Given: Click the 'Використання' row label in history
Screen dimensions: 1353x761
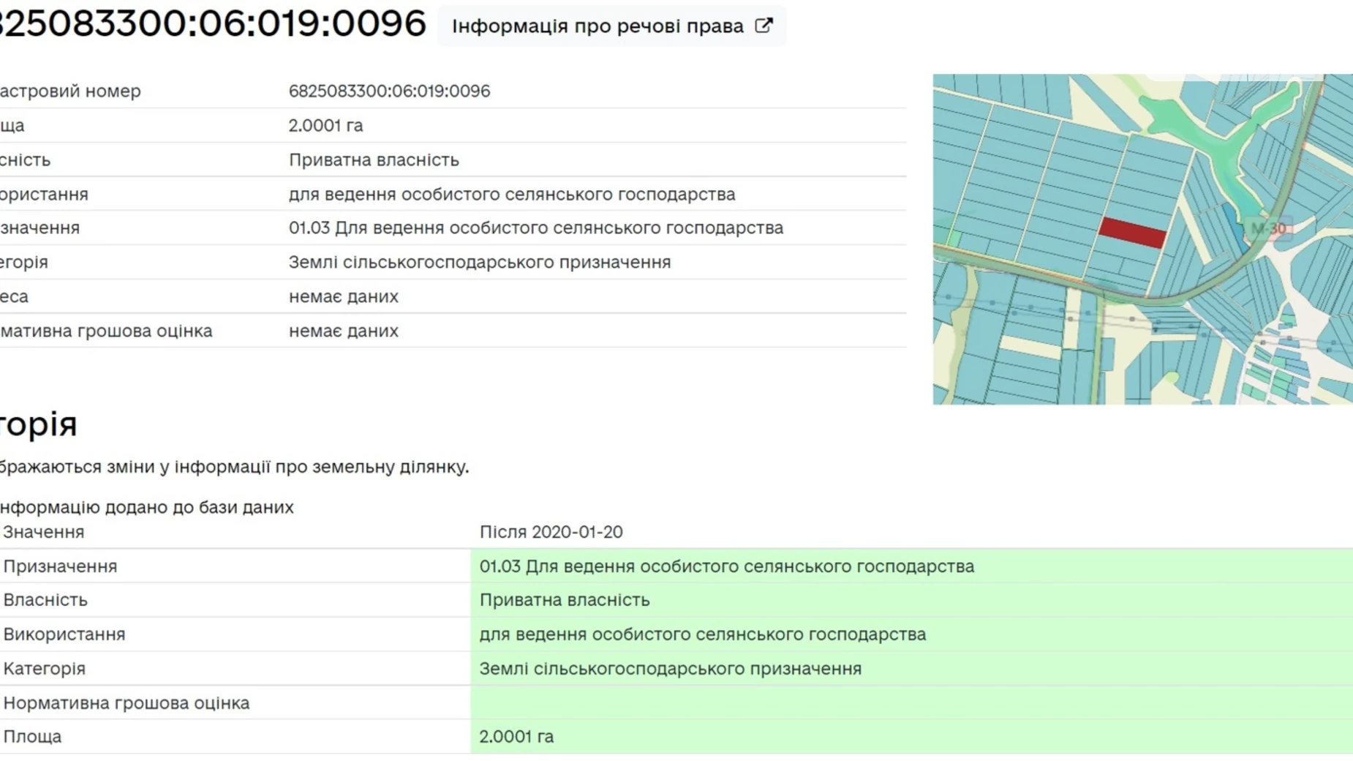Looking at the screenshot, I should click(x=64, y=635).
